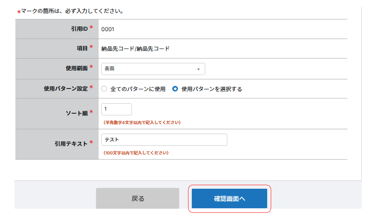Proceed with the 確認画面へ button
This screenshot has height=224, width=372.
(229, 199)
